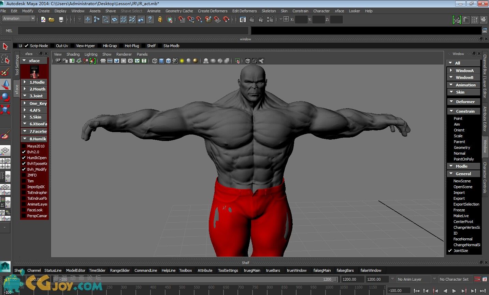Viewport: 489px width, 295px height.
Task: Open the Shading panel menu
Action: tap(73, 54)
